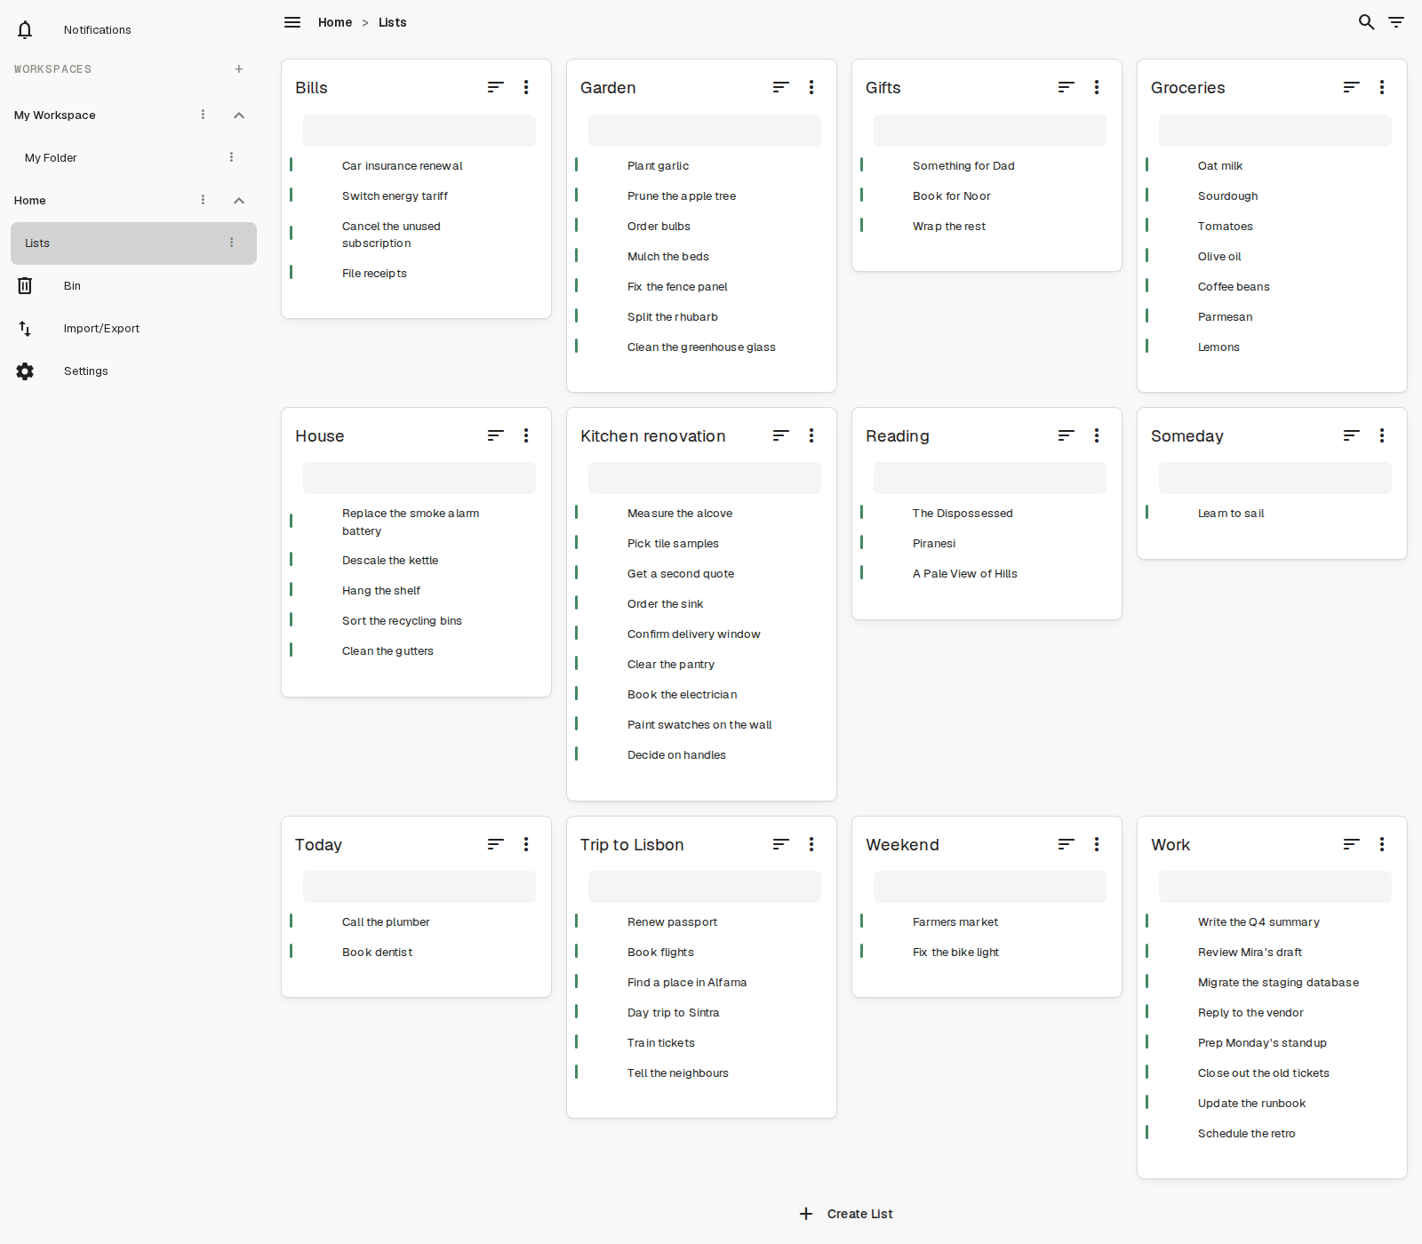Click the Create List button
1422x1244 pixels.
845,1214
